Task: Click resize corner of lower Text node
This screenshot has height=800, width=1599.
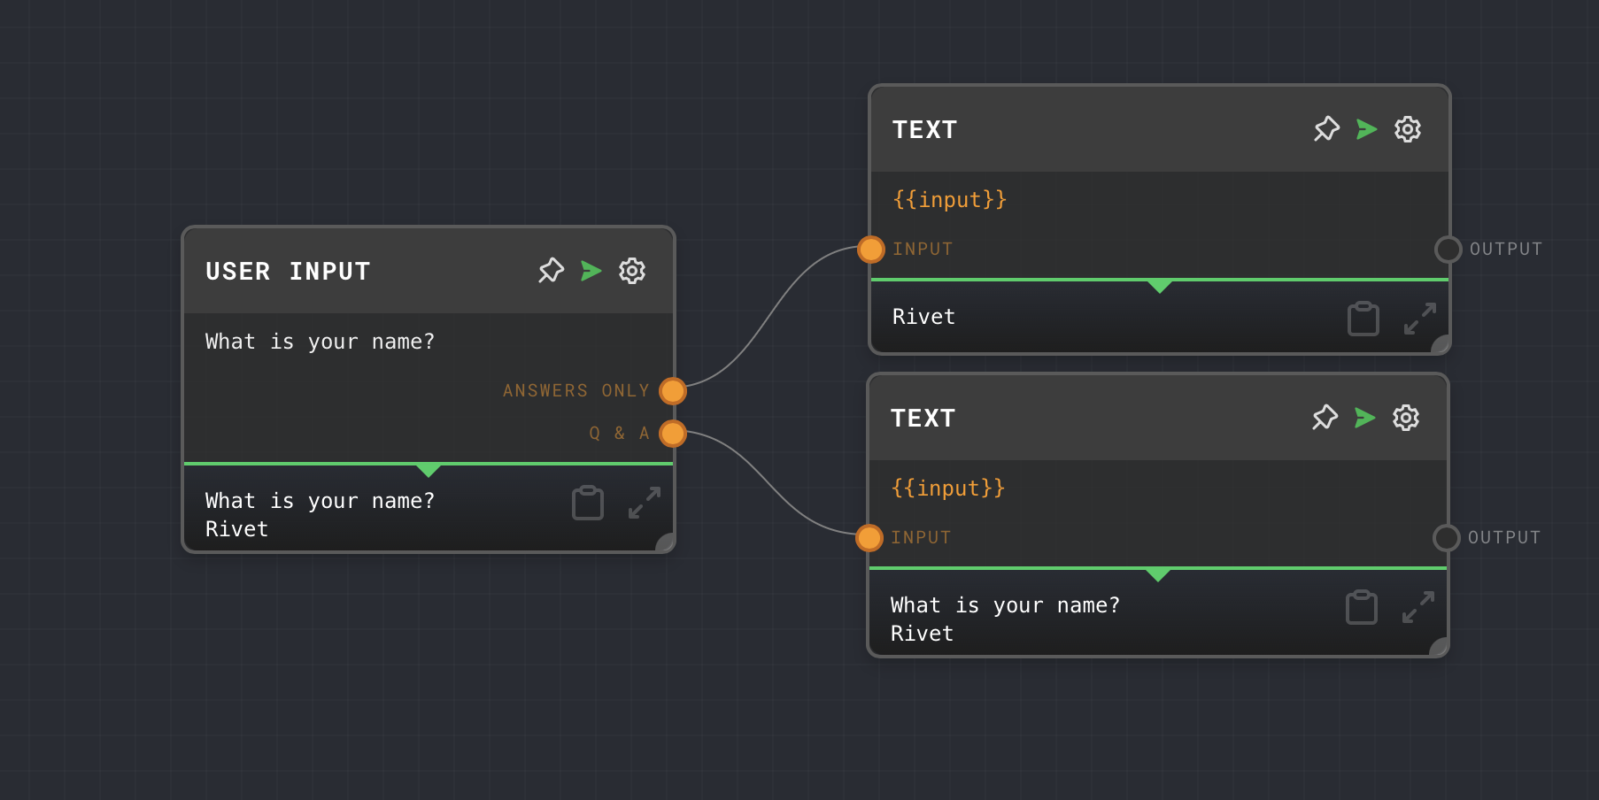Action: pos(1440,648)
